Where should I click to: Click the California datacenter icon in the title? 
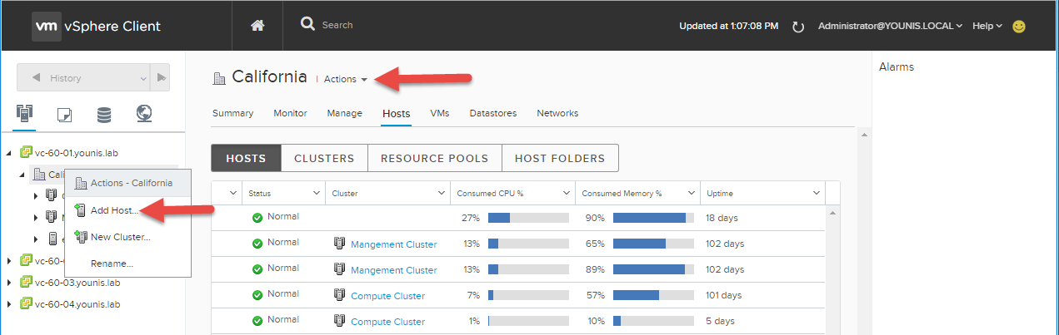click(x=219, y=77)
